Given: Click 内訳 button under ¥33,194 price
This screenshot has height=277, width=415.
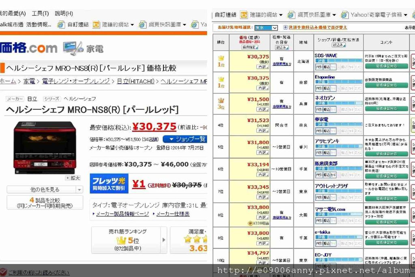Looking at the screenshot, I should pos(263,175).
